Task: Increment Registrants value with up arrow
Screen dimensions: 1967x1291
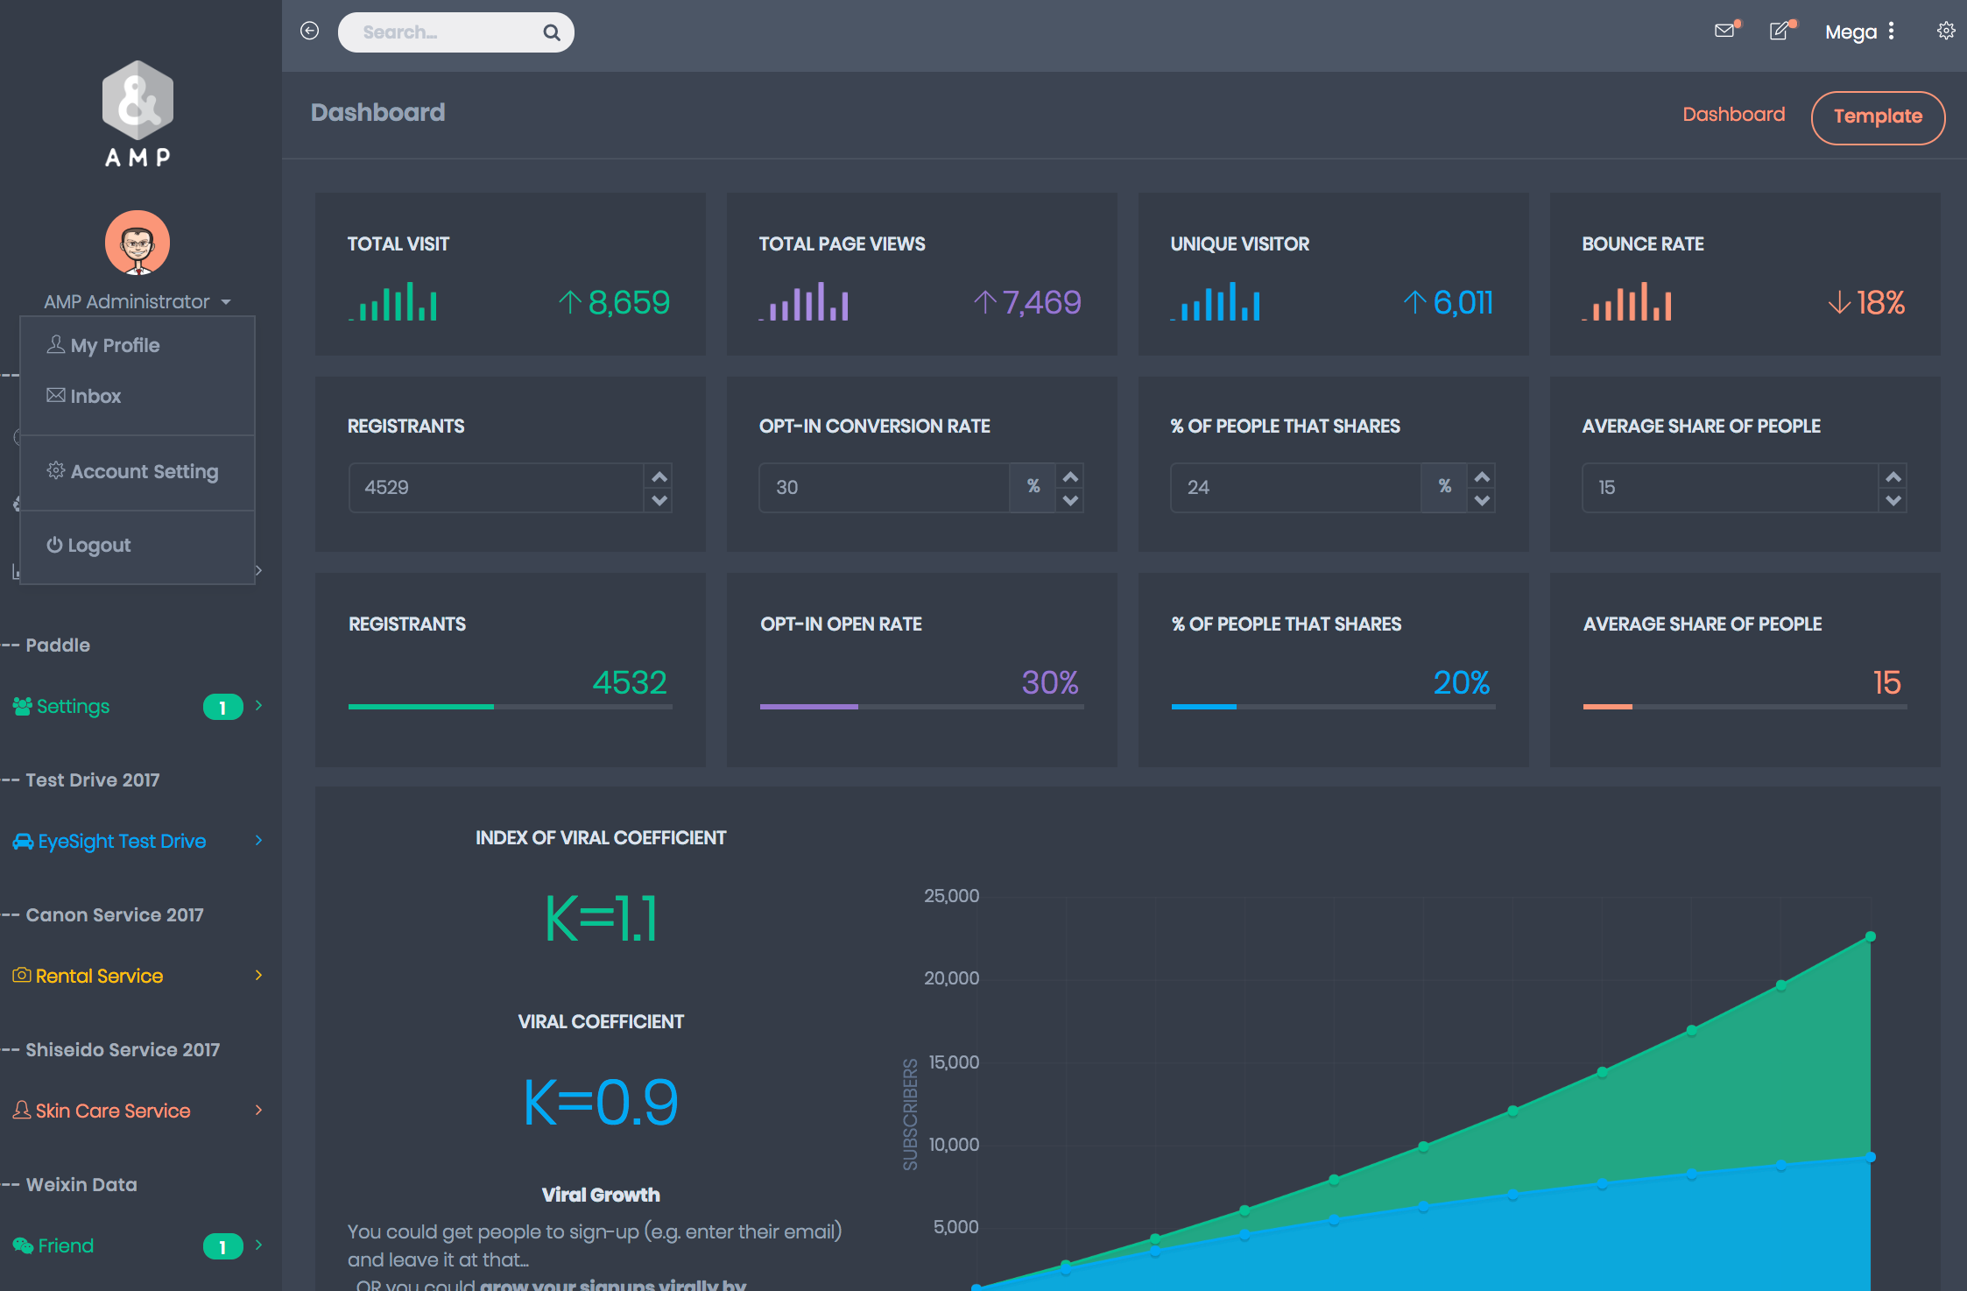Action: (x=659, y=476)
